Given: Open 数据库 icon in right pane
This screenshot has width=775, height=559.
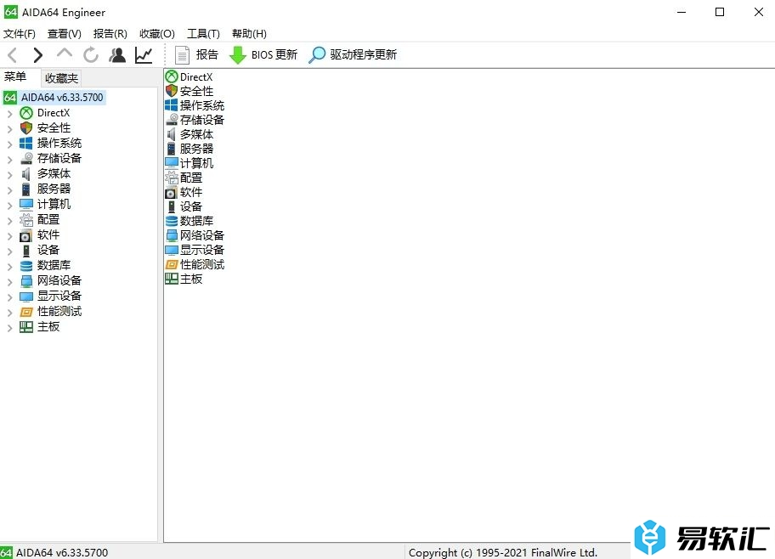Looking at the screenshot, I should pyautogui.click(x=172, y=221).
